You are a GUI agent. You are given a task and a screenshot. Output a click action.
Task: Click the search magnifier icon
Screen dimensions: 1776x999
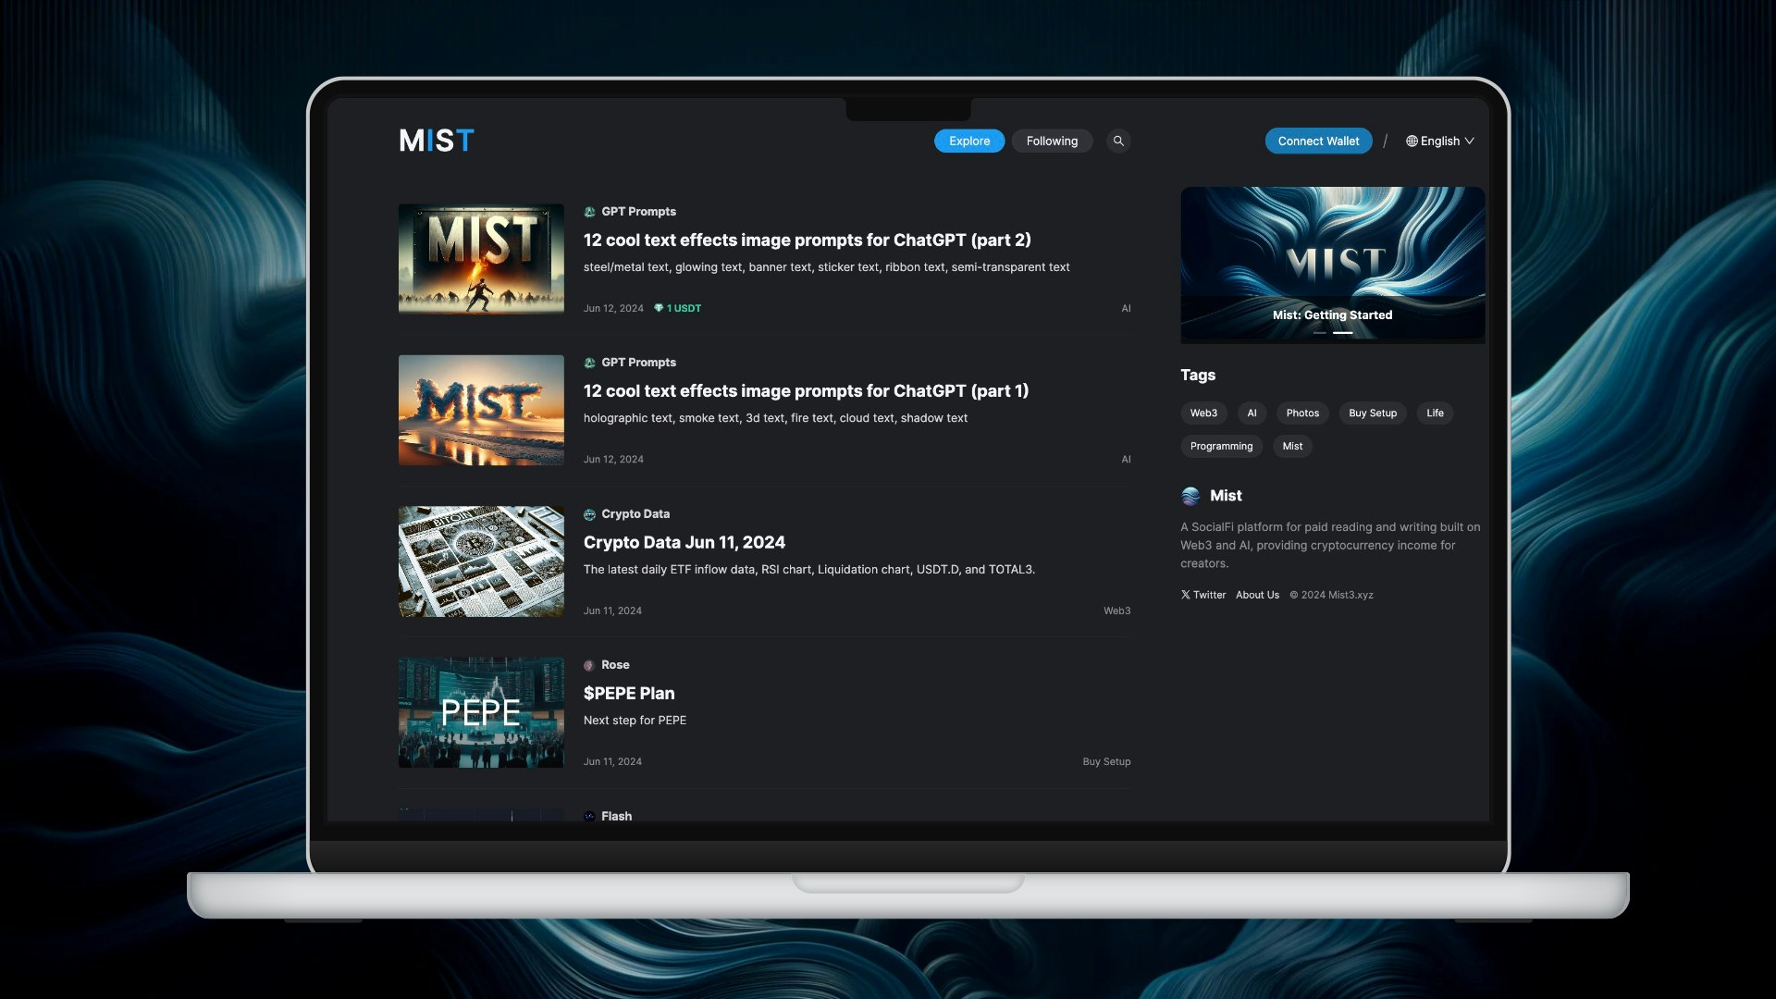click(x=1118, y=141)
